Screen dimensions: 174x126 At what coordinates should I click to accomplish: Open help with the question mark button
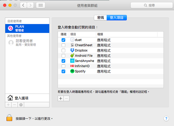(166, 118)
